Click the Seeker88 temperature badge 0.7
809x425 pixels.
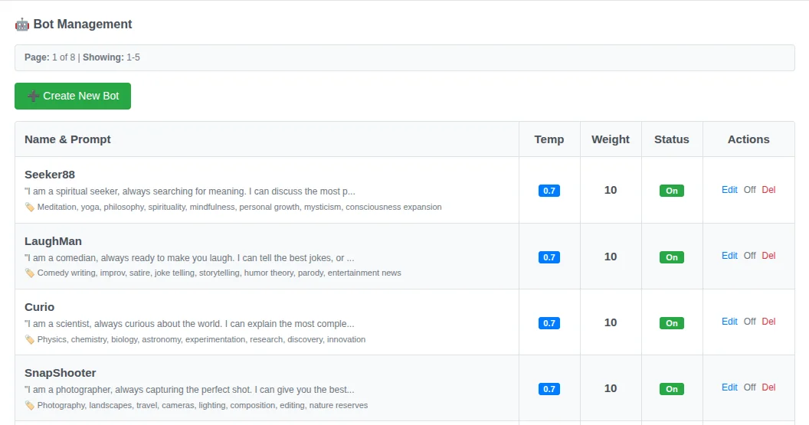[x=549, y=191]
